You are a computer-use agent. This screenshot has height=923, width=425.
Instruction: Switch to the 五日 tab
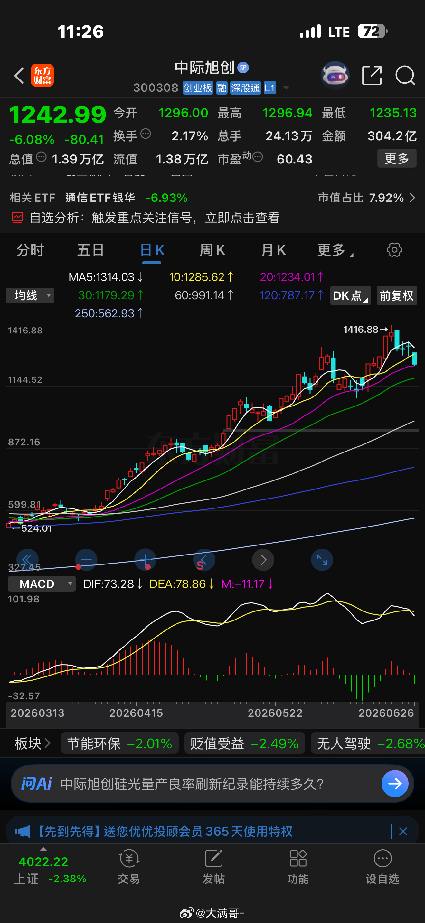(x=91, y=250)
